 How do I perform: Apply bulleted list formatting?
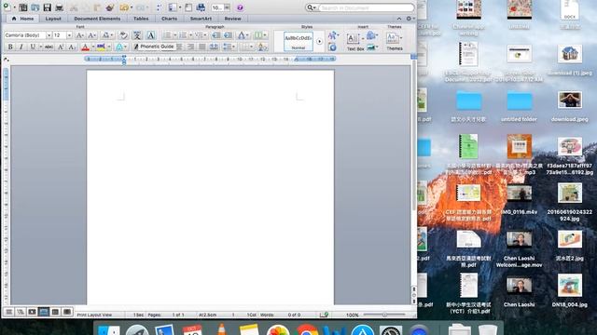pyautogui.click(x=167, y=35)
